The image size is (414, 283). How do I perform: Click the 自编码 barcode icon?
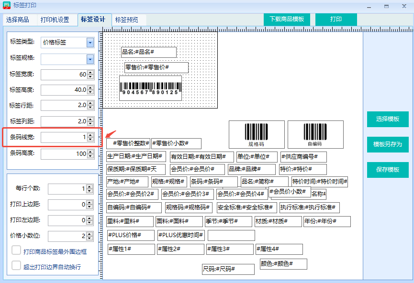(315, 134)
